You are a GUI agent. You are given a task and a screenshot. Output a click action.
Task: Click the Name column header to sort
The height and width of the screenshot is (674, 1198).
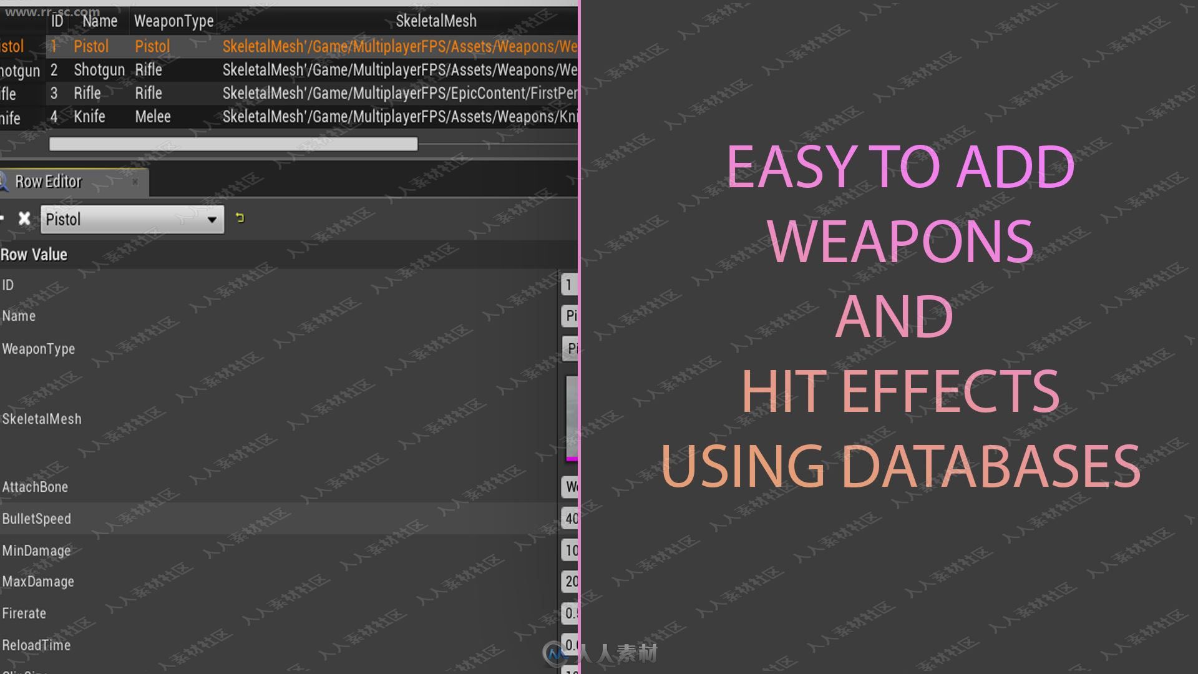coord(98,20)
